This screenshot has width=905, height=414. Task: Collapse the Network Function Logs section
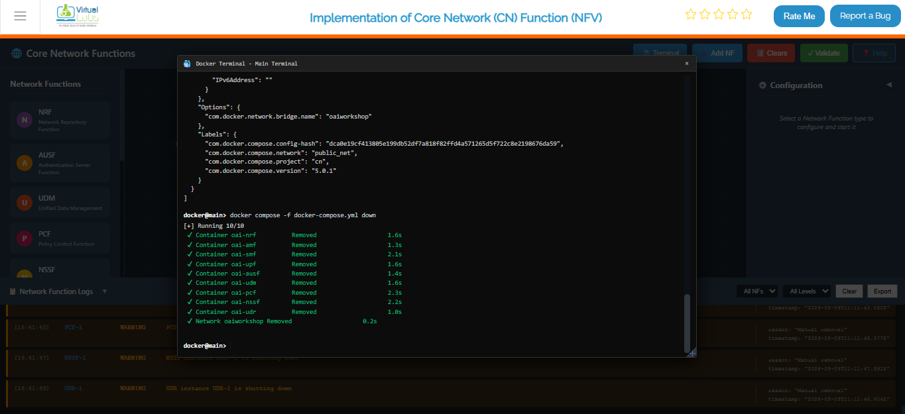tap(104, 291)
